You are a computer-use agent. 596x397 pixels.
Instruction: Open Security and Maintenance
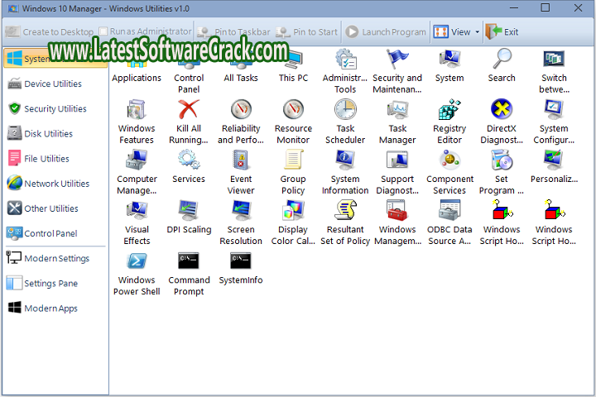pyautogui.click(x=397, y=71)
